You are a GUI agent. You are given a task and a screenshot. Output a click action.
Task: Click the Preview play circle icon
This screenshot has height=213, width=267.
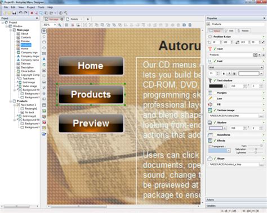point(61,13)
